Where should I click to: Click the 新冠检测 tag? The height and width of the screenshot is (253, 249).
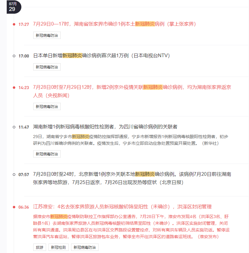click(x=59, y=247)
